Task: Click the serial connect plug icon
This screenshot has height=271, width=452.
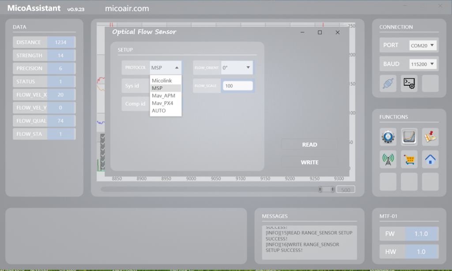Action: coord(388,84)
